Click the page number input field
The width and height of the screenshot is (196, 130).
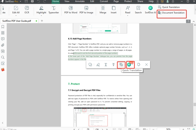(88, 129)
